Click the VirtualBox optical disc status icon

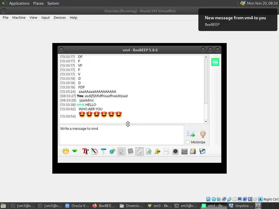214,199
